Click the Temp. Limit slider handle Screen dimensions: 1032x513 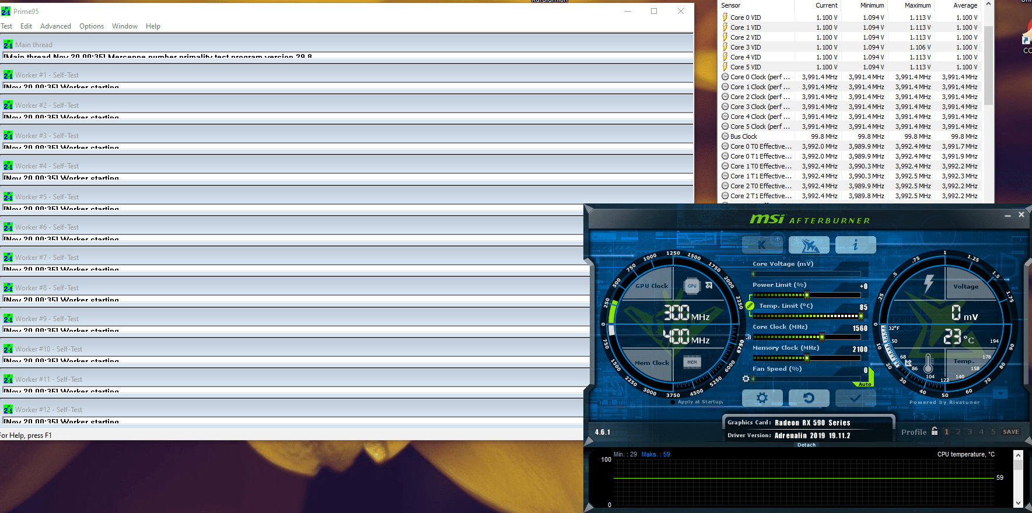[861, 316]
